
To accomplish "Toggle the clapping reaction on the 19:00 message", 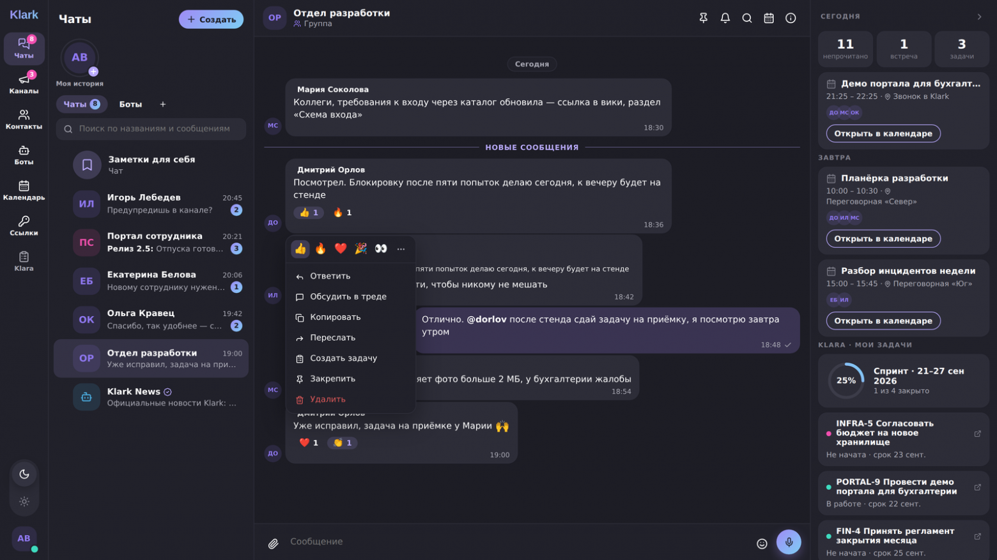I will click(343, 443).
